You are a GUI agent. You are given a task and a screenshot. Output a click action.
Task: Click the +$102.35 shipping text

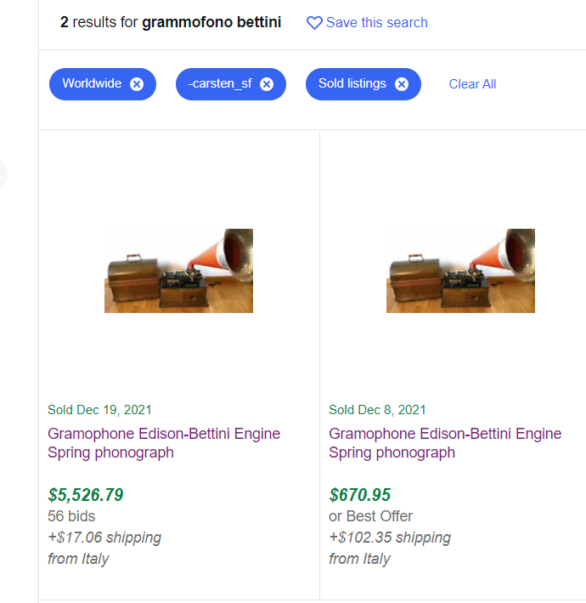click(x=390, y=538)
